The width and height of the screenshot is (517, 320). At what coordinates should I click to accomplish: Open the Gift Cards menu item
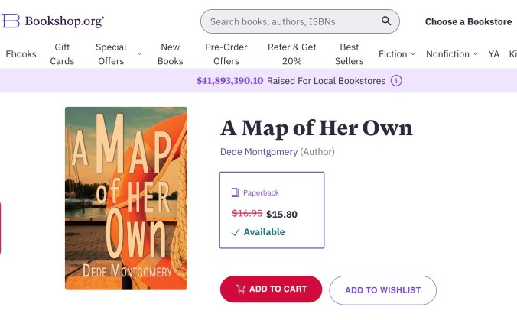point(62,54)
